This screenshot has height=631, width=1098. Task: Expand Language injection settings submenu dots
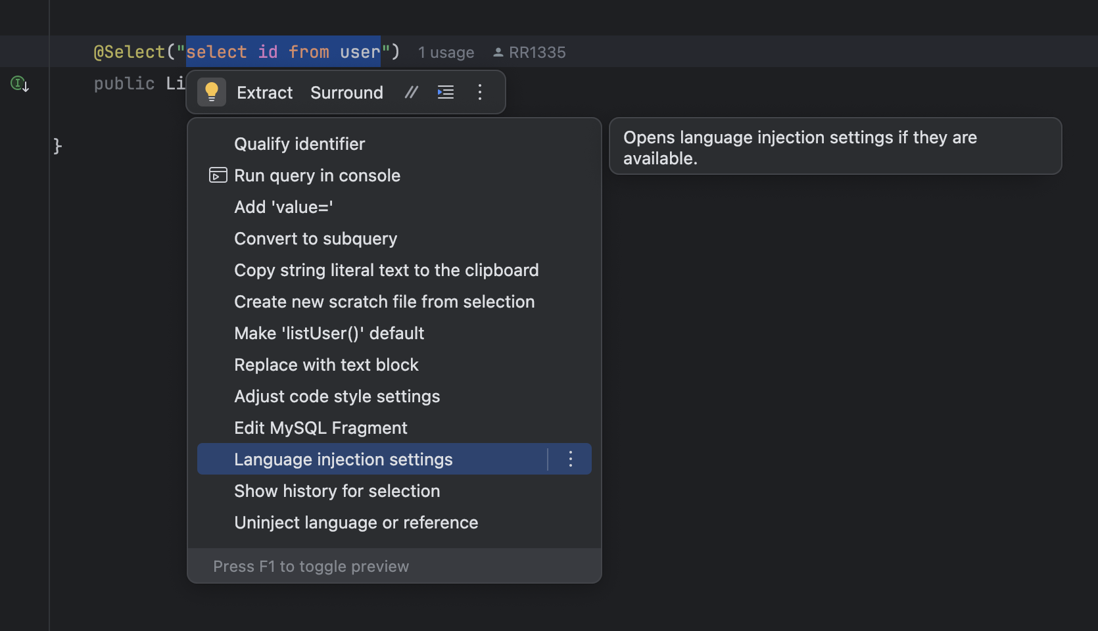click(570, 459)
